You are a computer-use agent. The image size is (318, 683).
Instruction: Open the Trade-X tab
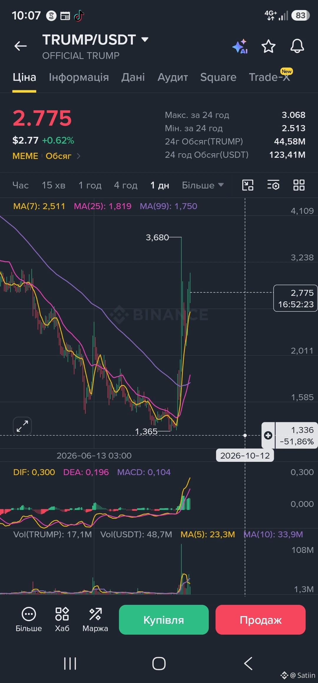point(269,77)
